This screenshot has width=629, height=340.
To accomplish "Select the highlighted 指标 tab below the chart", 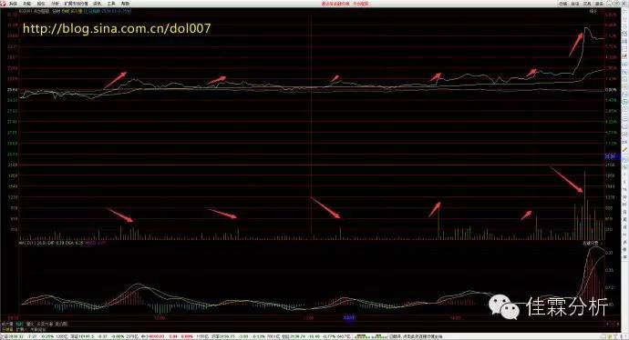I will pyautogui.click(x=19, y=325).
